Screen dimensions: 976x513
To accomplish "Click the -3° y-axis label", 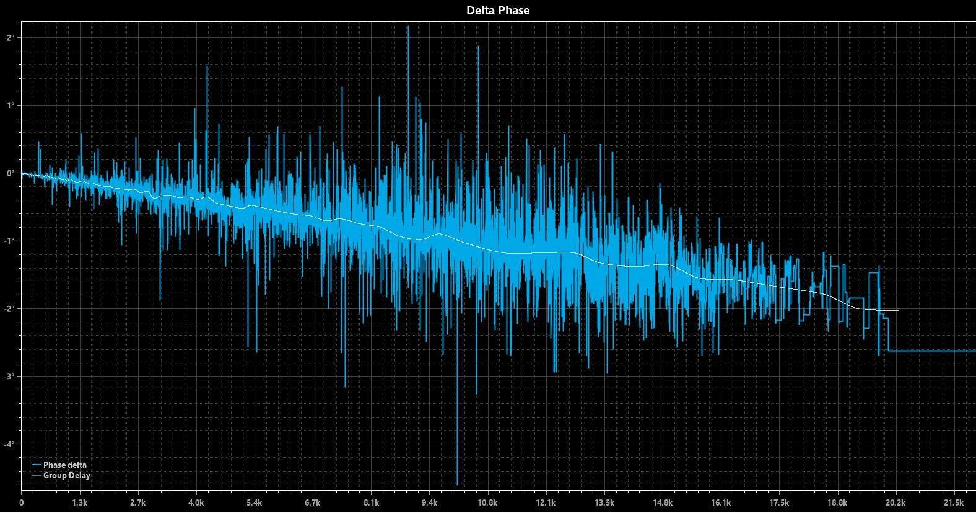I will (x=9, y=377).
